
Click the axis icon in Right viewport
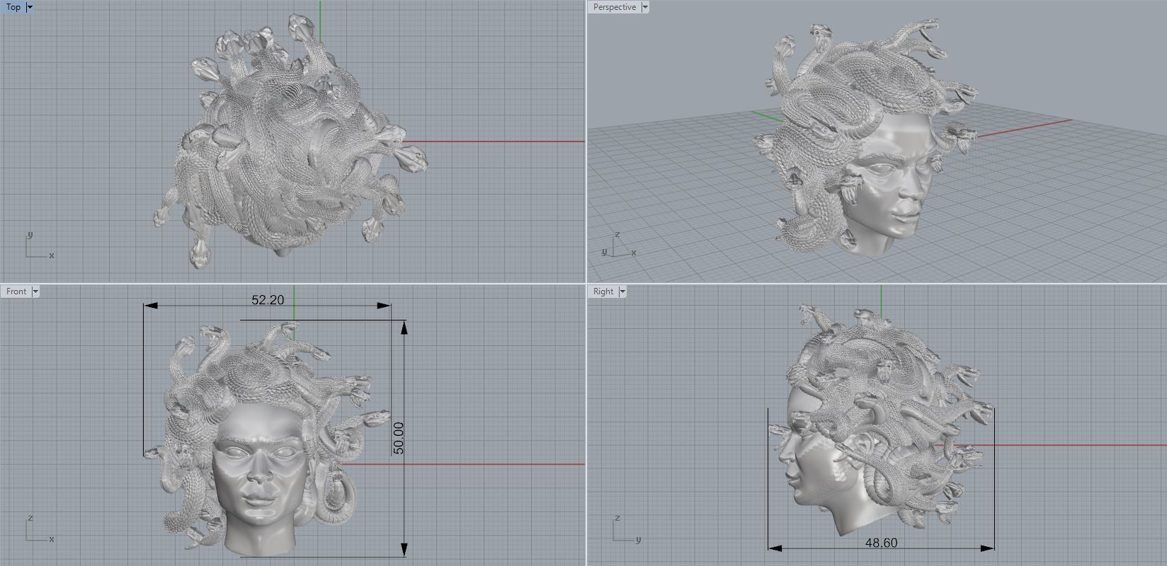pyautogui.click(x=626, y=529)
